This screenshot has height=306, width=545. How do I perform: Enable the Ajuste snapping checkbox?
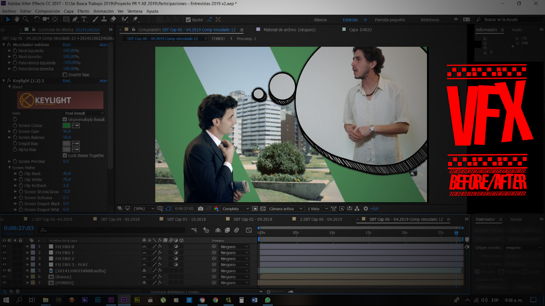pos(188,20)
